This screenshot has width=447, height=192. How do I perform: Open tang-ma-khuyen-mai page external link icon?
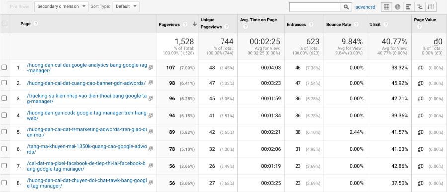pos(151,149)
